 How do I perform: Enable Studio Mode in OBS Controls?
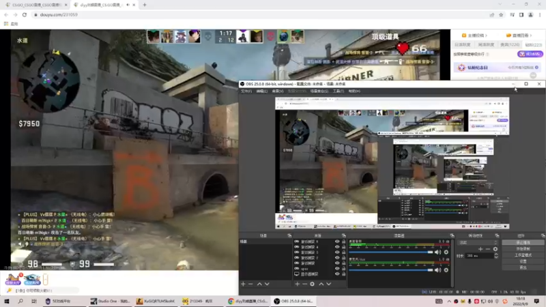(x=523, y=255)
